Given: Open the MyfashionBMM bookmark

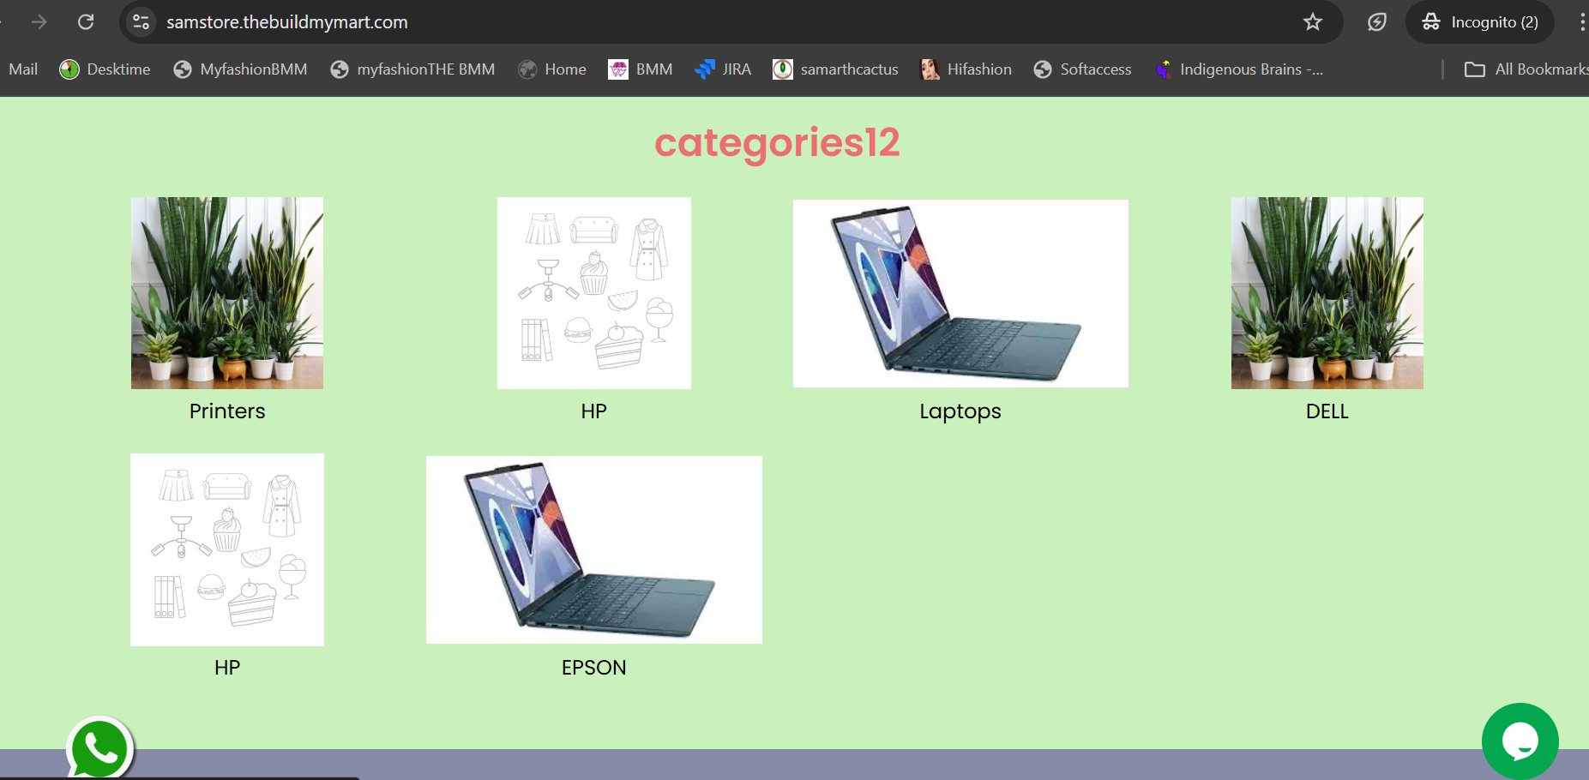Looking at the screenshot, I should (240, 69).
